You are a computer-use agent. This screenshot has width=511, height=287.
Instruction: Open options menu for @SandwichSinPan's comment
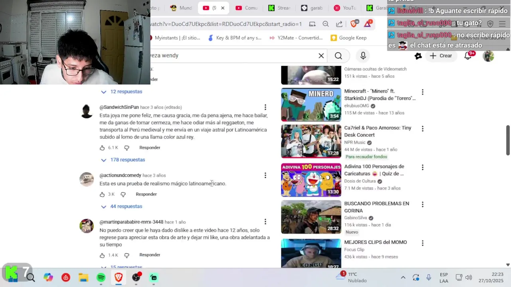click(265, 107)
